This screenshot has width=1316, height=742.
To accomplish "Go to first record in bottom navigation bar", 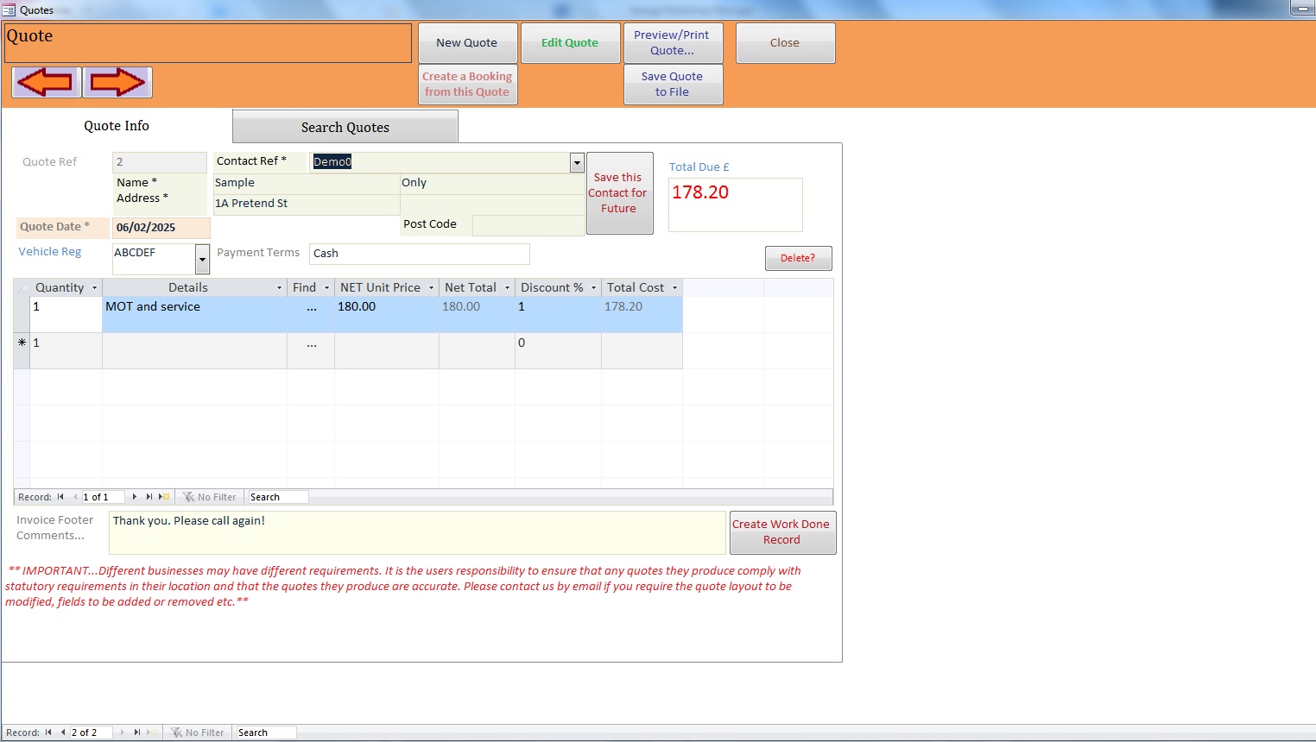I will pyautogui.click(x=48, y=733).
